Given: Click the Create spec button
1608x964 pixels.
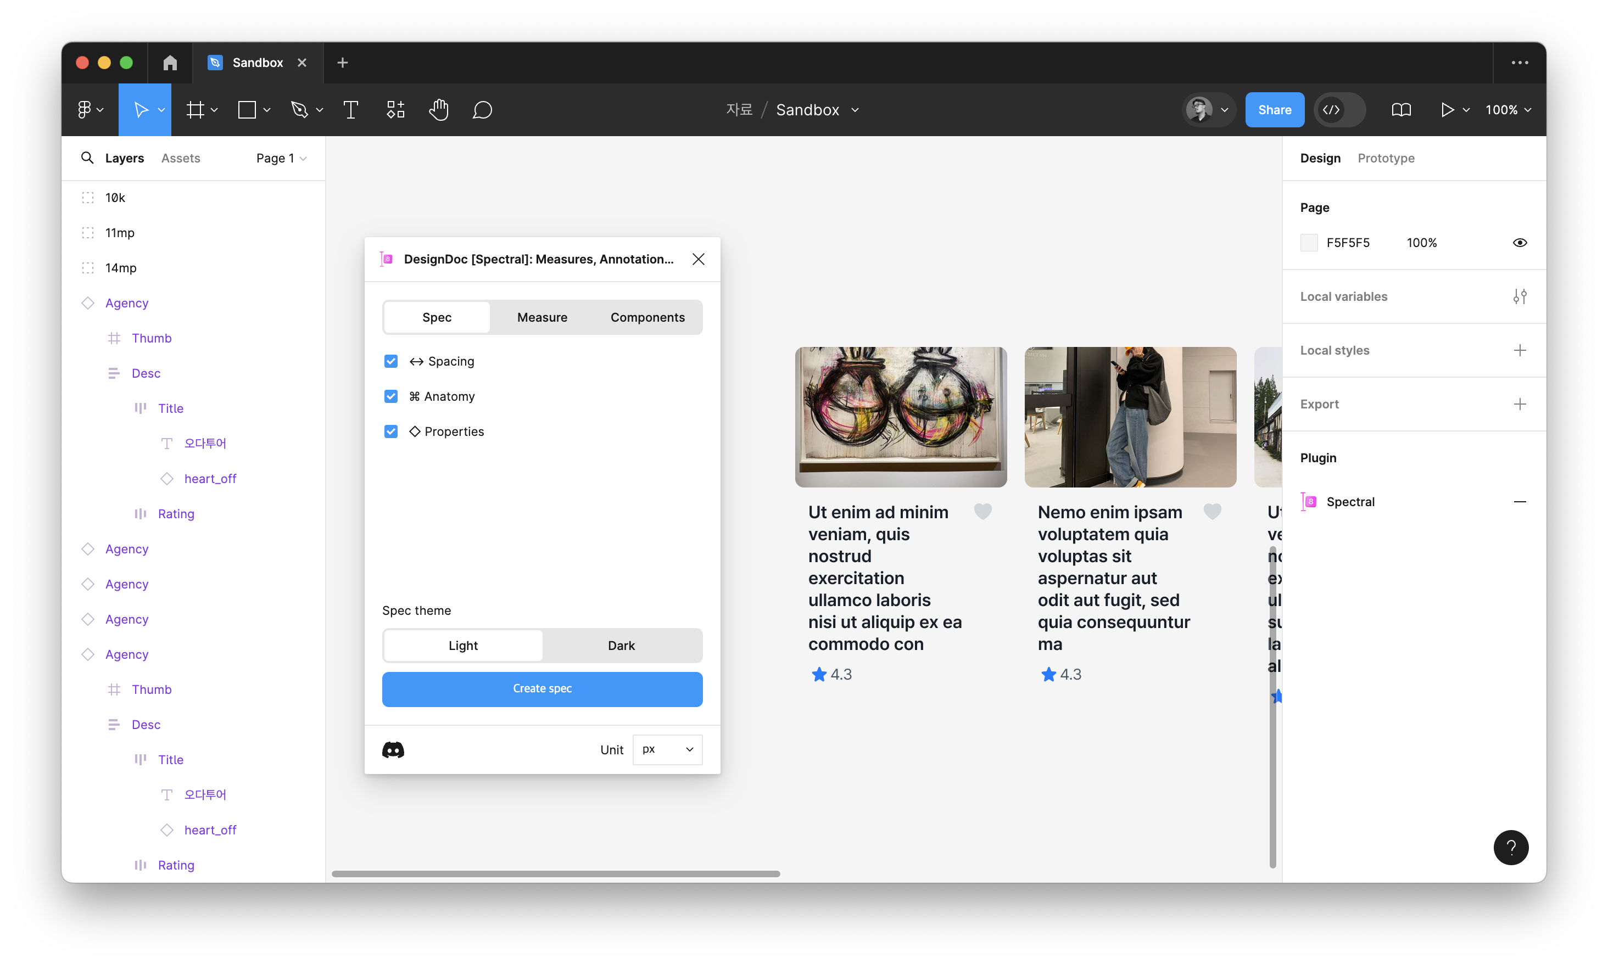Looking at the screenshot, I should (x=542, y=688).
